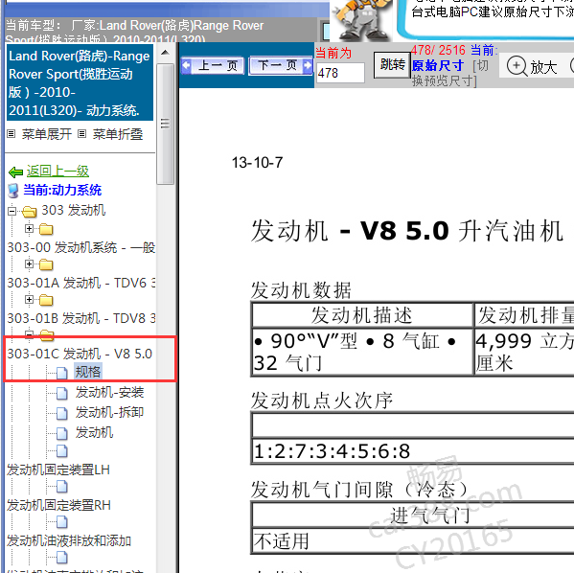Go to next page with 下一页 button
This screenshot has height=573, width=574.
click(x=281, y=66)
